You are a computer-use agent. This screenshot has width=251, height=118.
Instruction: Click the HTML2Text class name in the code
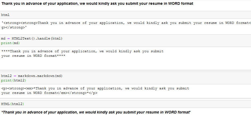click(23, 38)
